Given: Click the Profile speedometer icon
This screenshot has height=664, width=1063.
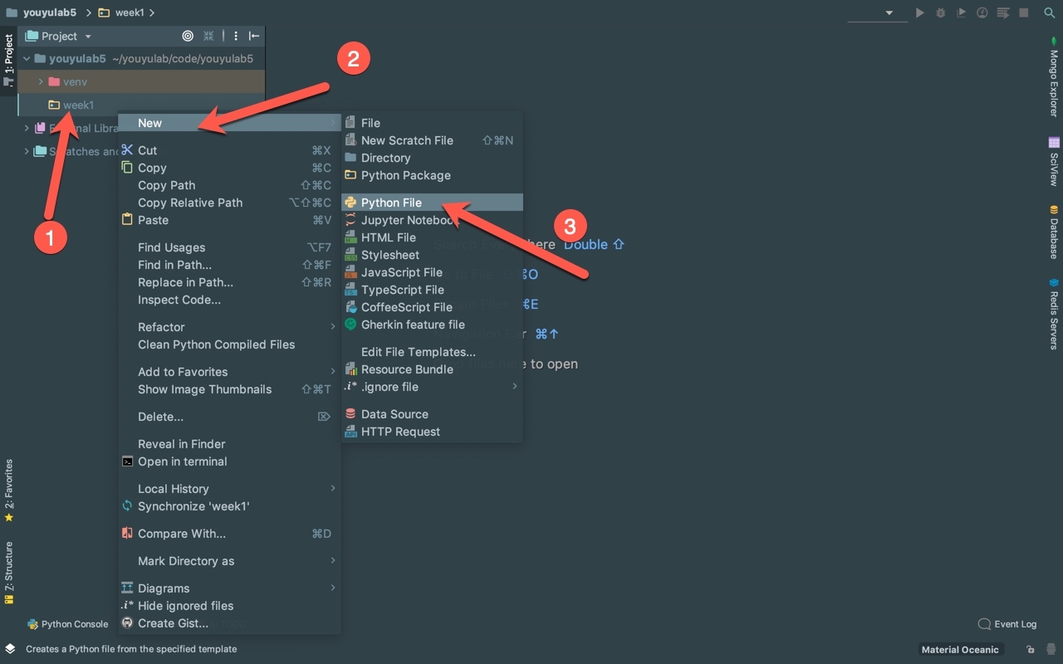Looking at the screenshot, I should coord(982,13).
